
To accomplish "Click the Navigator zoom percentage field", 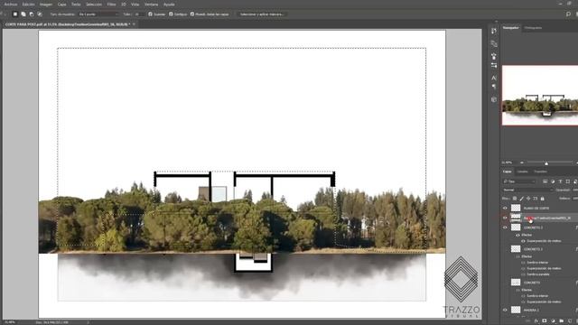I will click(508, 162).
